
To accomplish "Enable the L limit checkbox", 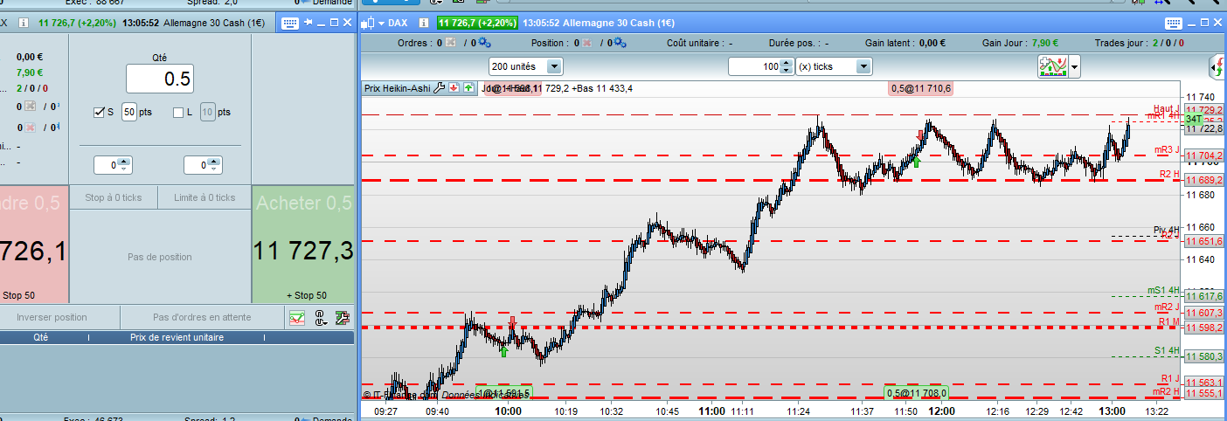I will (178, 112).
